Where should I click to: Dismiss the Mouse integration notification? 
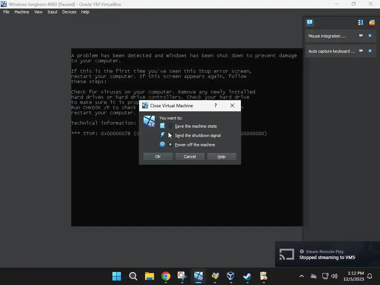[370, 36]
